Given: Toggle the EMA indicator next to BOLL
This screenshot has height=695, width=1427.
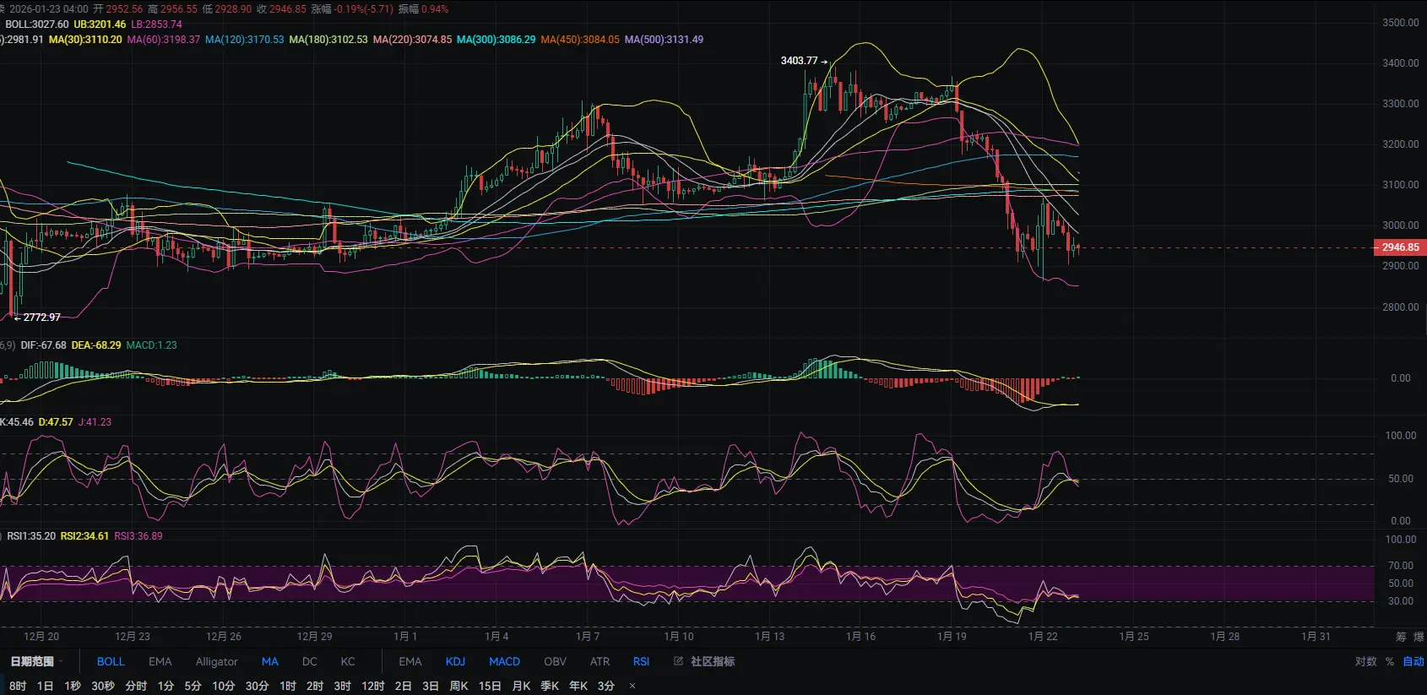Looking at the screenshot, I should [x=160, y=661].
